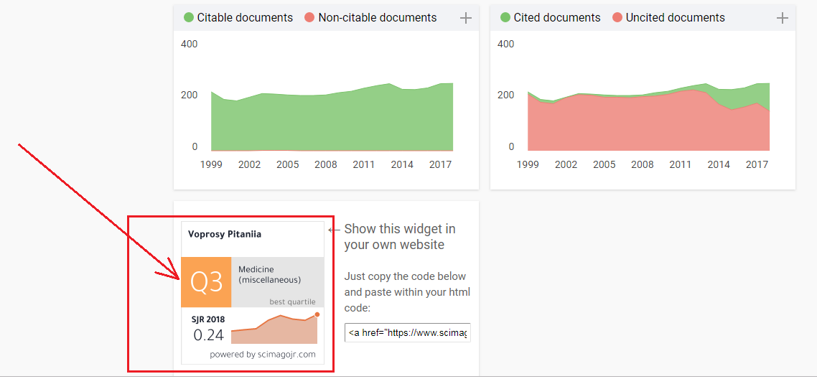The image size is (817, 379).
Task: Click the red Uncited documents legend dot
Action: [617, 18]
